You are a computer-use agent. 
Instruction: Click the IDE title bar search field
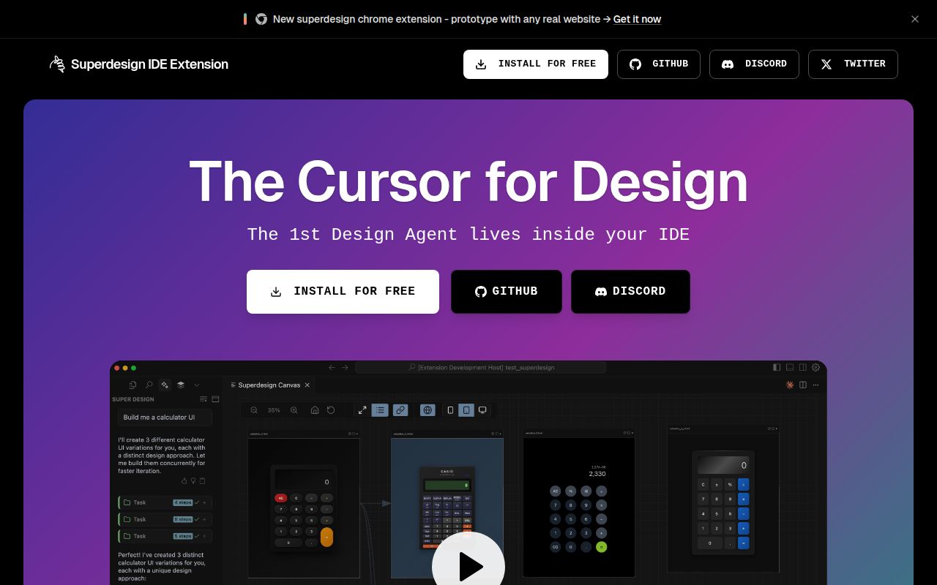[480, 367]
